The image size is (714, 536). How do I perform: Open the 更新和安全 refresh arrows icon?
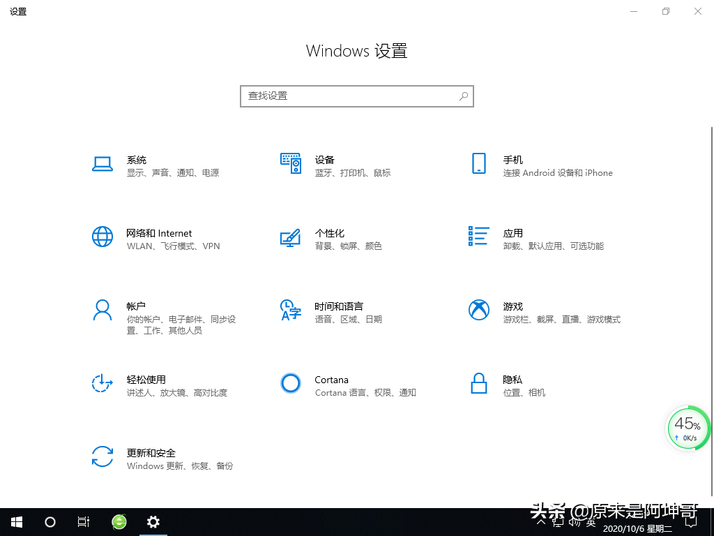(x=102, y=456)
